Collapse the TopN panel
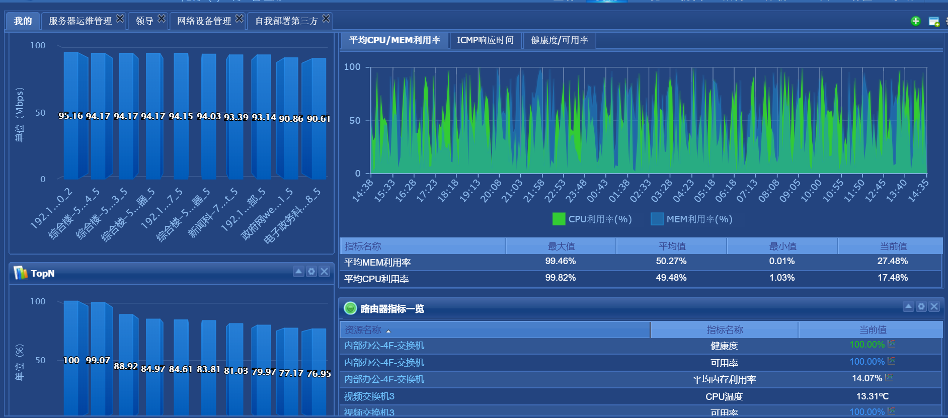Viewport: 948px width, 418px height. point(298,272)
